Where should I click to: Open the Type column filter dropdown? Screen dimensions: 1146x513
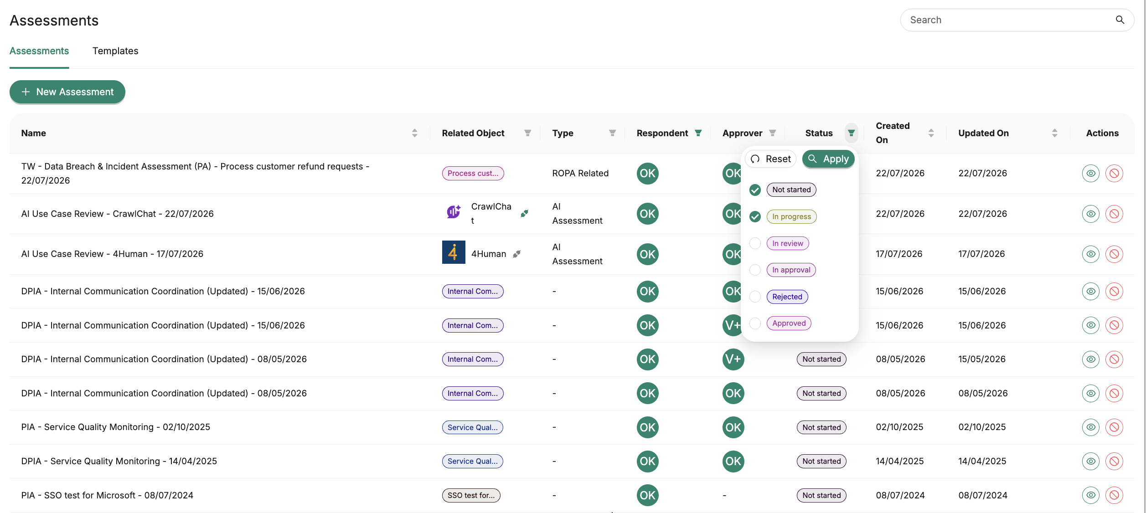pos(612,133)
